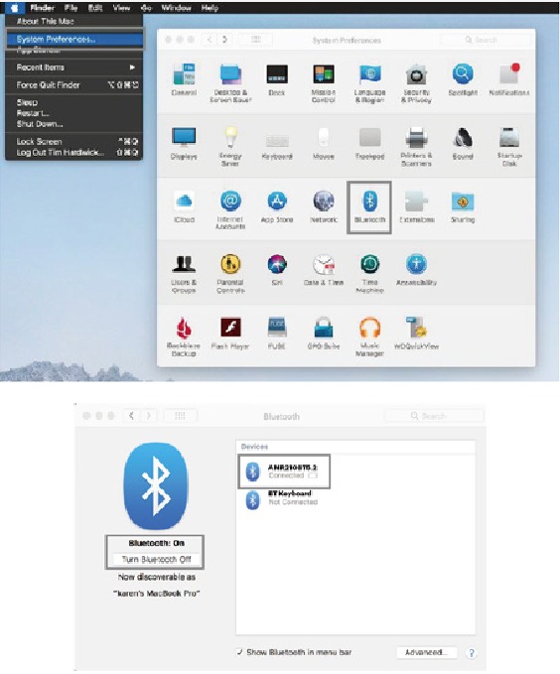
Task: Click System Preferences search field
Action: pos(486,40)
